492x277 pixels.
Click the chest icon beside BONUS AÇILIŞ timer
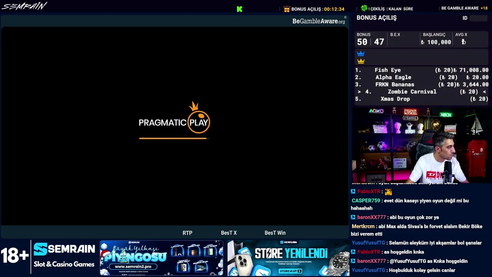pyautogui.click(x=286, y=9)
